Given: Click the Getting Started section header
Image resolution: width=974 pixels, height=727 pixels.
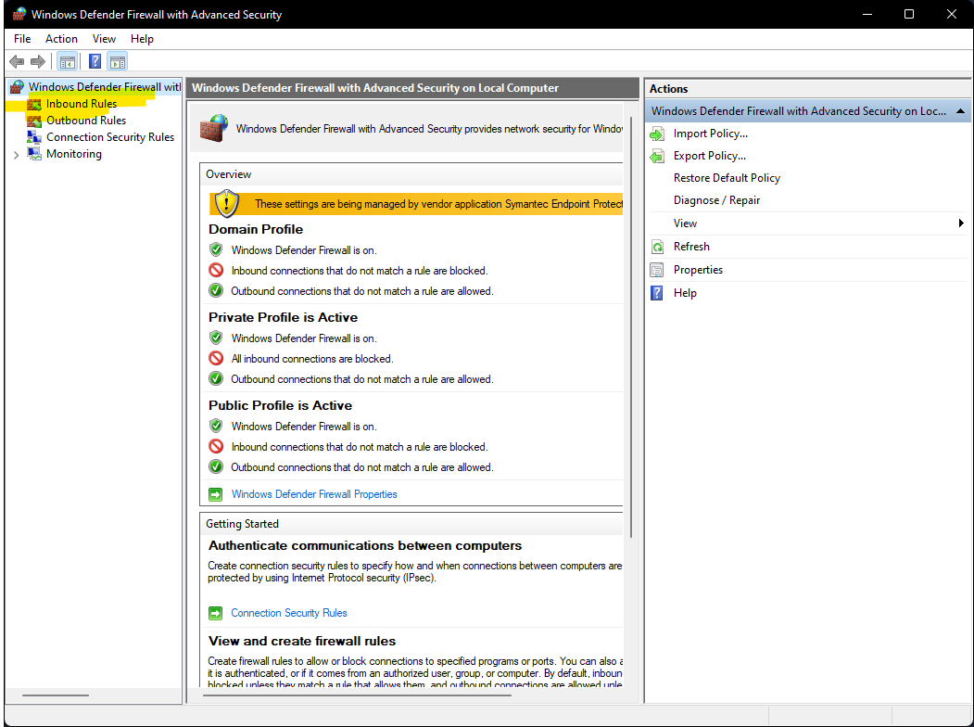Looking at the screenshot, I should (x=411, y=524).
